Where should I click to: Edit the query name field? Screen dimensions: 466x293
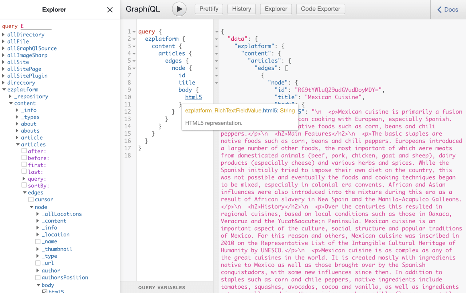(x=36, y=26)
